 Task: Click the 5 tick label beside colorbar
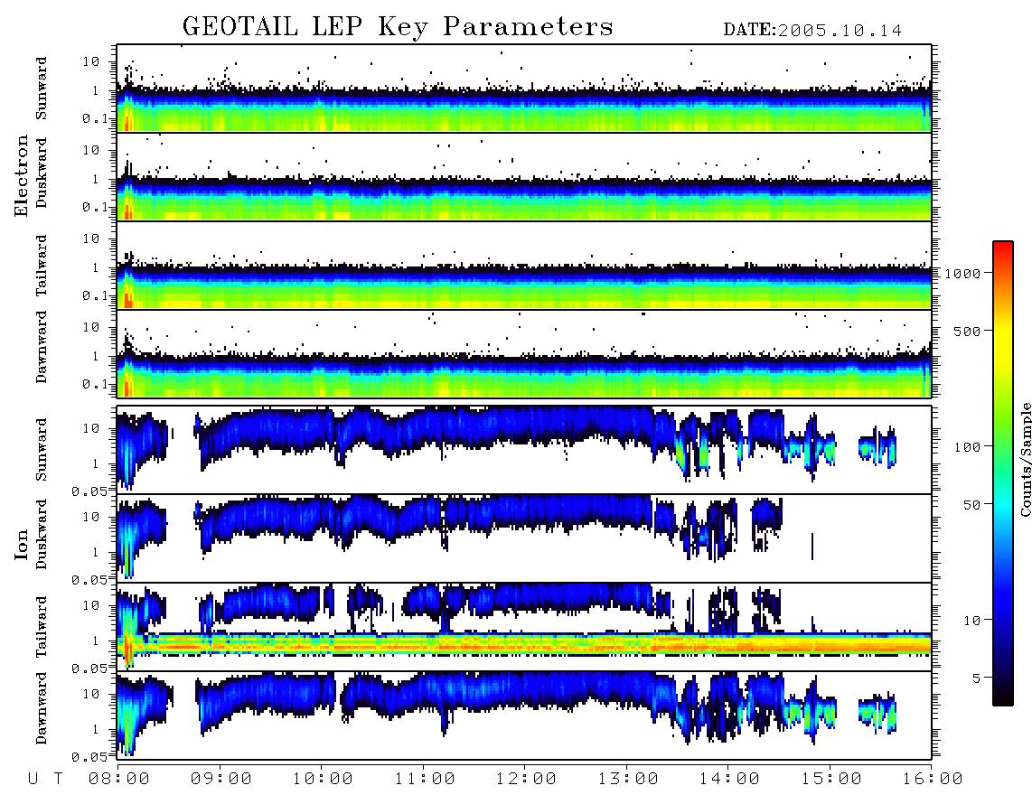(977, 678)
